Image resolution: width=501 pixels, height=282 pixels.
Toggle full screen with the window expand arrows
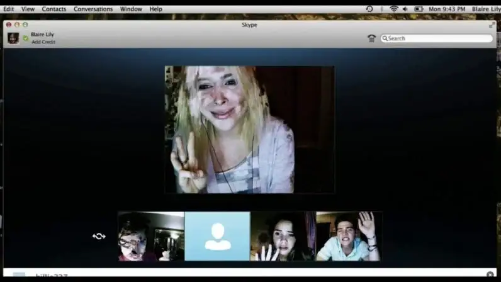tap(492, 25)
